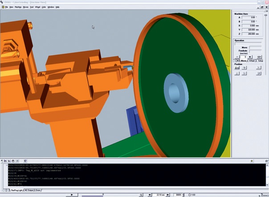Click the B axis value field
Screen dimensions: 269x197
[249, 21]
